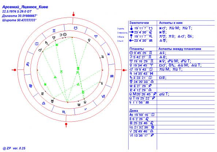This screenshot has height=152, width=217.
Task: Click the Аспекты к ним column header
Action: 171,23
